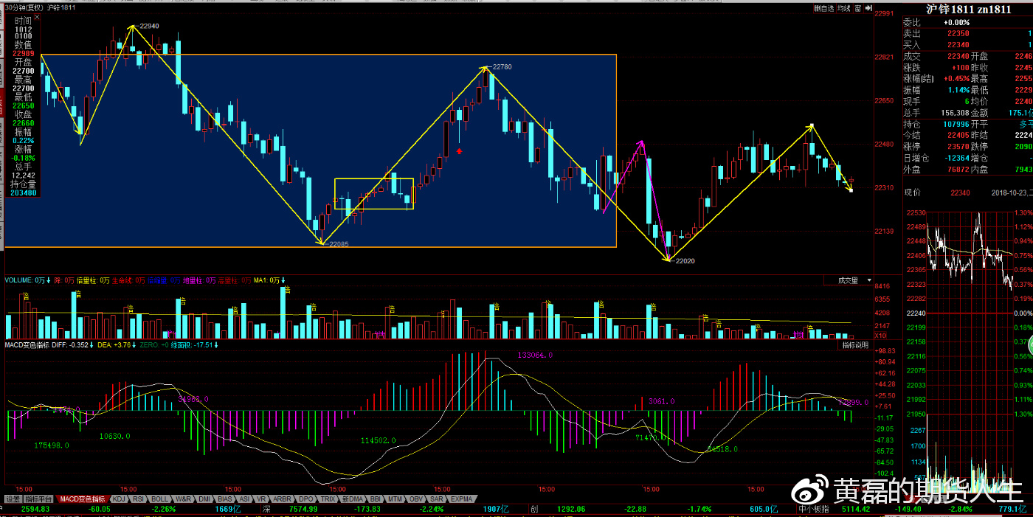Click the 今结 value 22405

958,135
